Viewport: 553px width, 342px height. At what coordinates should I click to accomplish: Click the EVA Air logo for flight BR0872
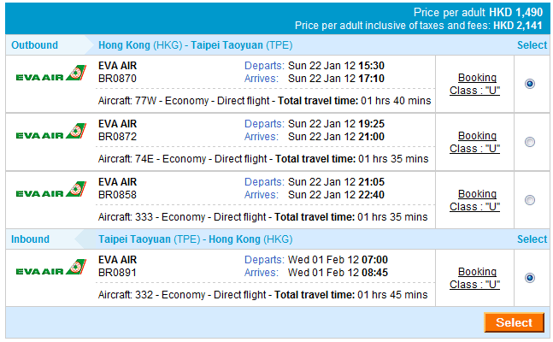(x=51, y=134)
